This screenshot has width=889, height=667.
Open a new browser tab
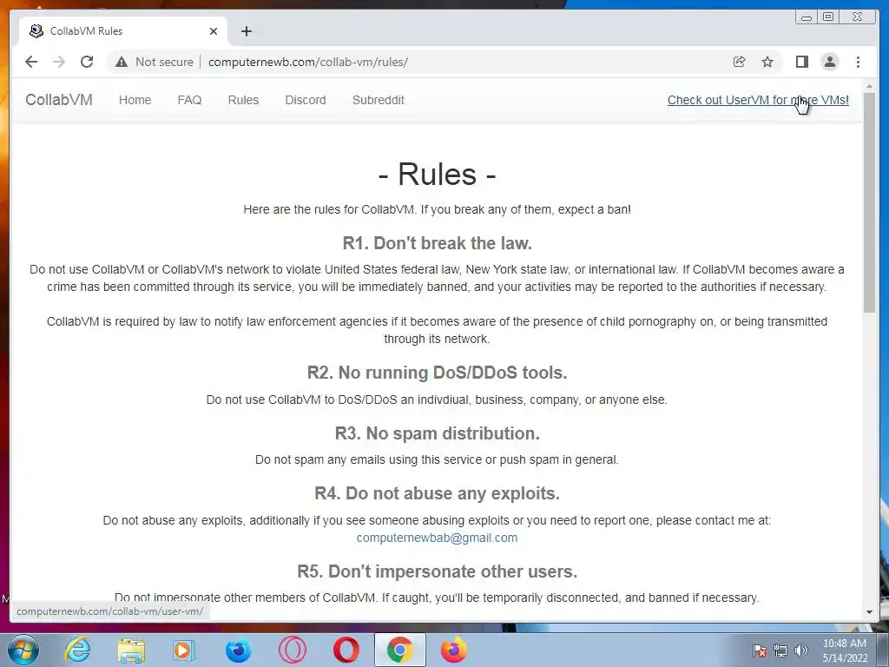pos(246,31)
